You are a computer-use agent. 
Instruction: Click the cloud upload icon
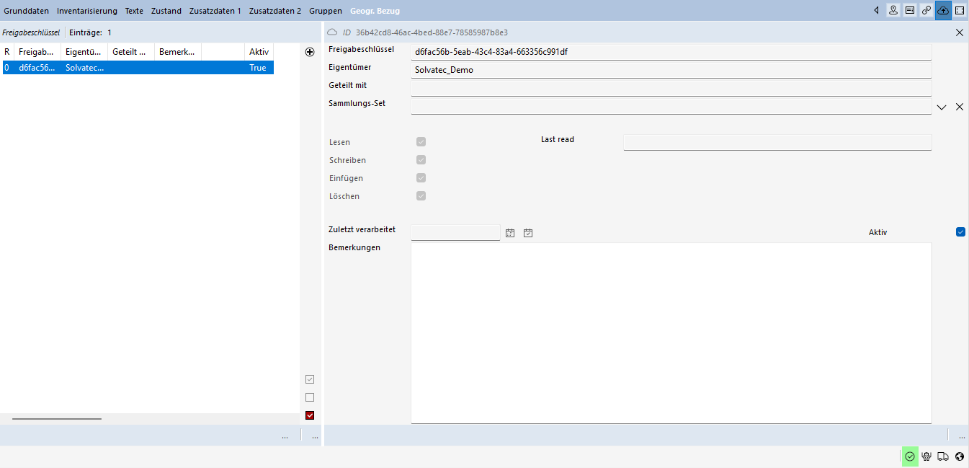point(943,11)
